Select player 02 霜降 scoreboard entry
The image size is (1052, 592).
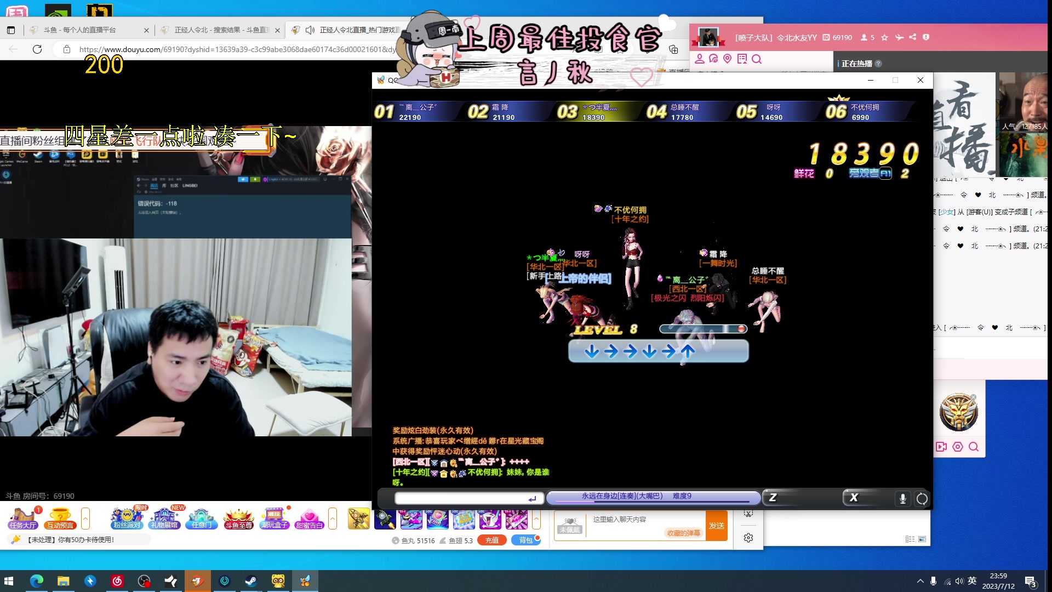[x=508, y=112]
